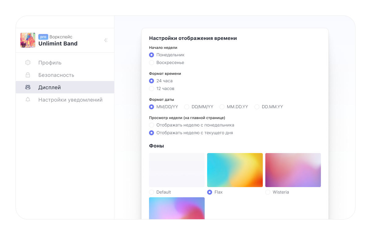Click the gear icon beside Профиль
Image resolution: width=371 pixels, height=235 pixels.
[28, 63]
